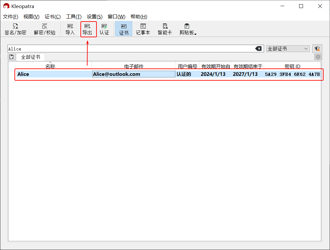The height and width of the screenshot is (250, 330).
Task: Open the Decrypt/Verify (解密/校验) tool
Action: click(x=45, y=29)
